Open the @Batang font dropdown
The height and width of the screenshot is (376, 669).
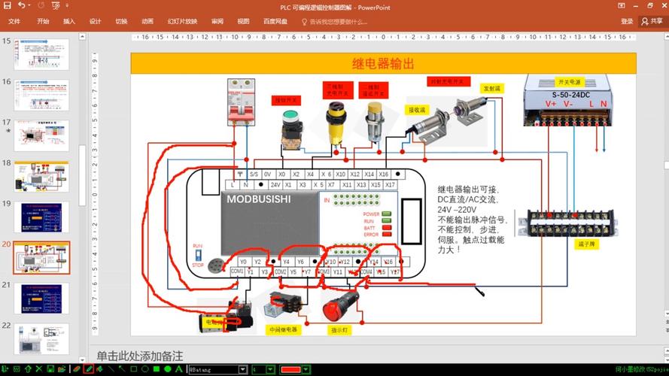(242, 369)
